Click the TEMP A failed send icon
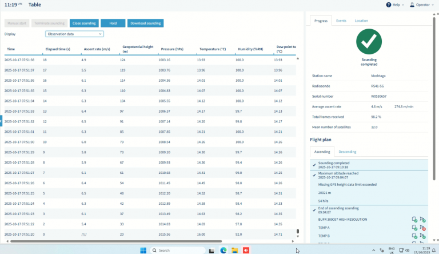Viewport: 439px width, 254px height. click(x=423, y=228)
